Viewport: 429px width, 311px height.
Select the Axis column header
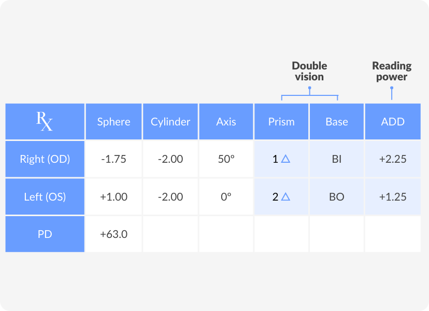(x=226, y=122)
